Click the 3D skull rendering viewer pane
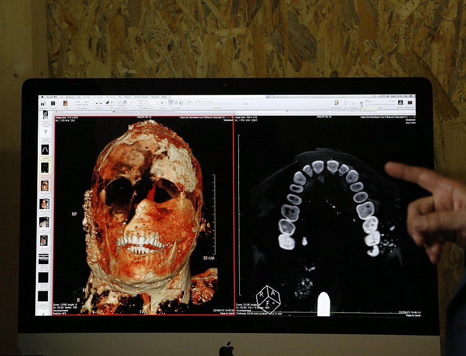This screenshot has height=356, width=466. point(143,215)
